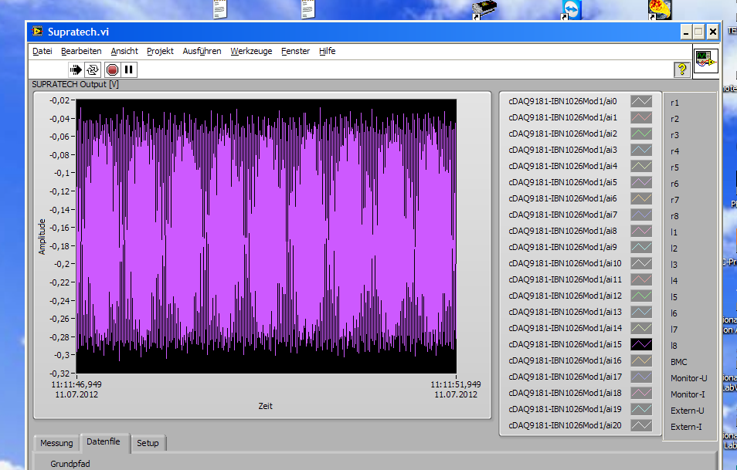Open the Datei menu
Screen dimensions: 737x470
point(42,51)
